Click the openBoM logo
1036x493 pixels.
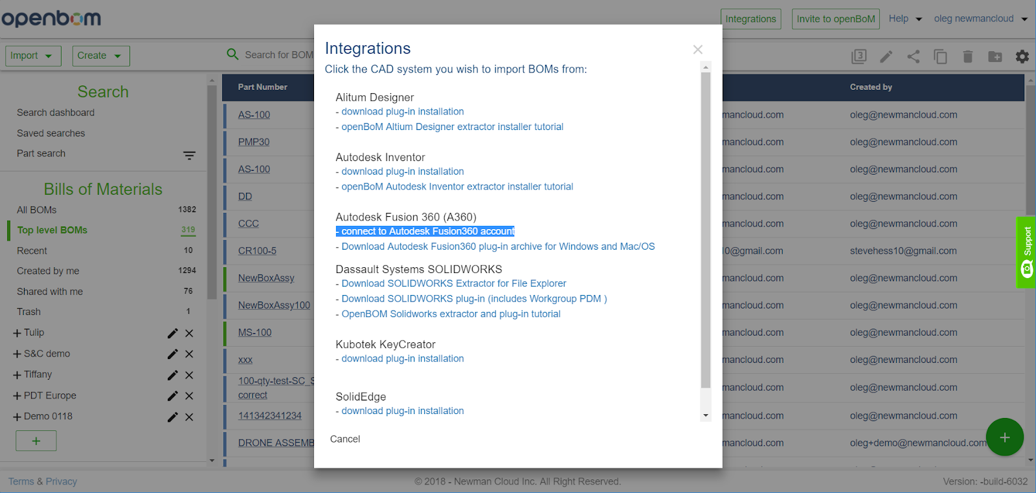click(51, 18)
